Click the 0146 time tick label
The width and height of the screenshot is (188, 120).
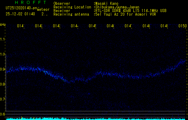tap(111, 26)
